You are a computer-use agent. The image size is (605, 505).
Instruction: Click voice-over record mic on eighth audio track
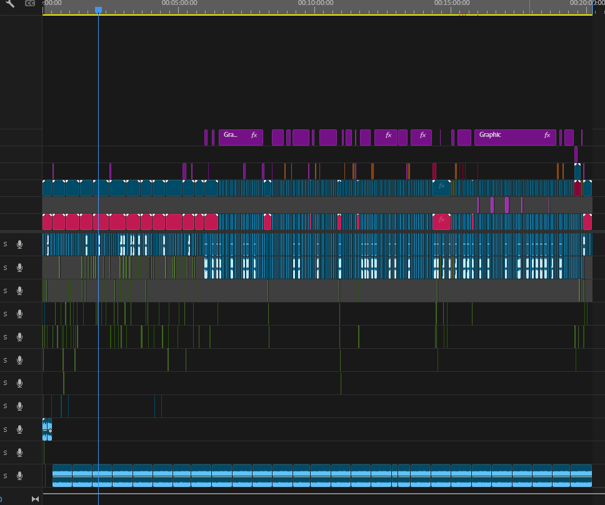coord(19,406)
